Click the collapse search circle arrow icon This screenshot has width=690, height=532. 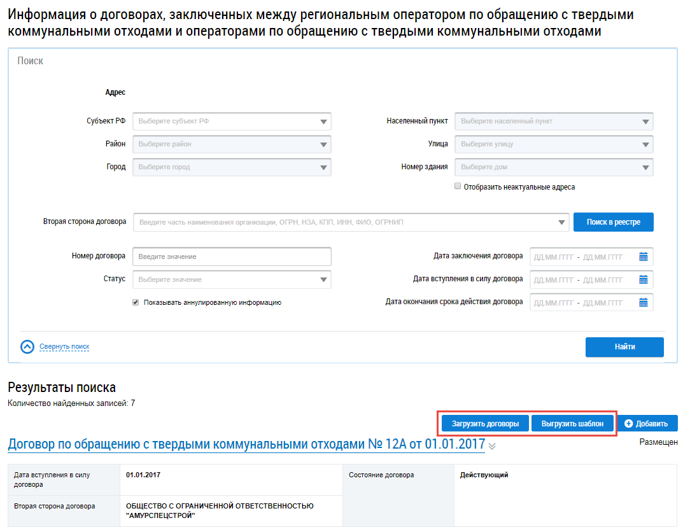click(x=27, y=347)
